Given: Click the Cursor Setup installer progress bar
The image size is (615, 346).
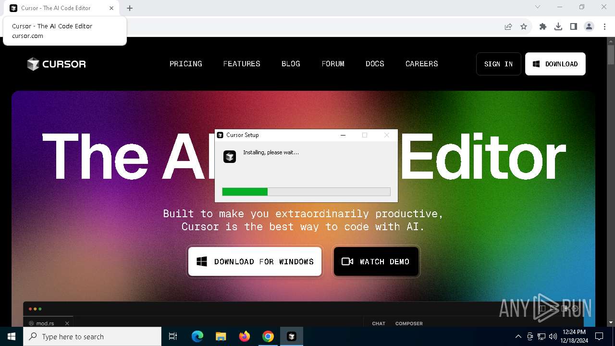Looking at the screenshot, I should pos(306,192).
